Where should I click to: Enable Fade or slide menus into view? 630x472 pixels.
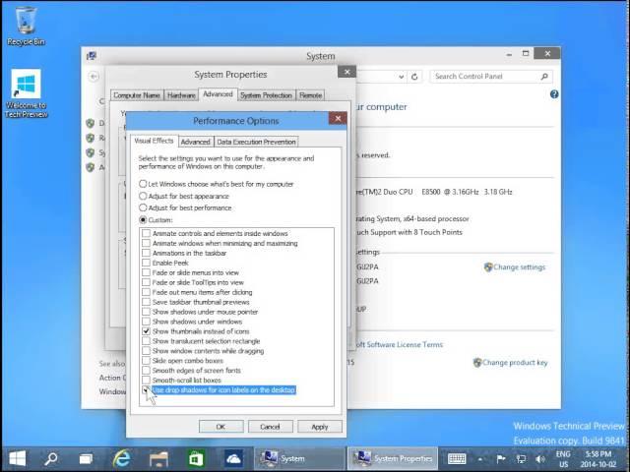[x=147, y=272]
